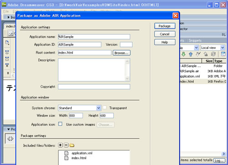Click the double-chevron more tools icon
Viewport: 228px width, 165px height.
pos(8,73)
